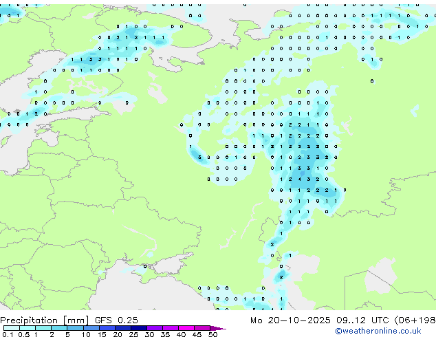Click the 'GFS 0.25' model label
The height and width of the screenshot is (337, 436).
coord(116,320)
